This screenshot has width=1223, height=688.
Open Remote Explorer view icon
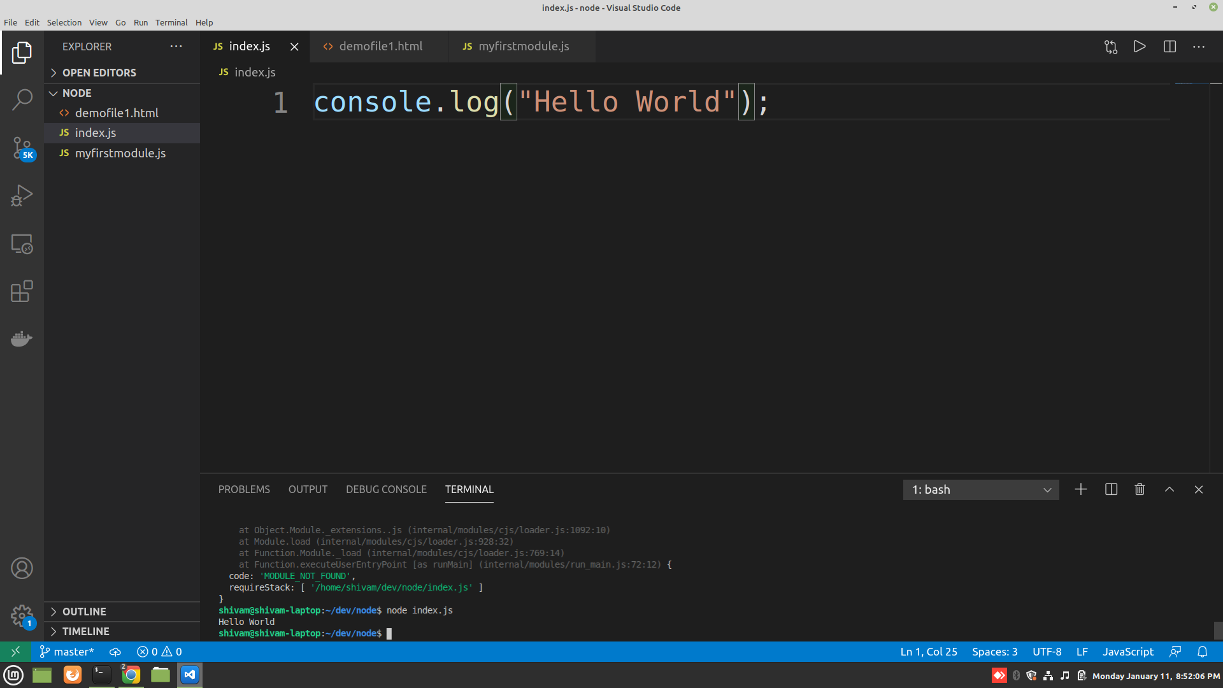[x=22, y=244]
